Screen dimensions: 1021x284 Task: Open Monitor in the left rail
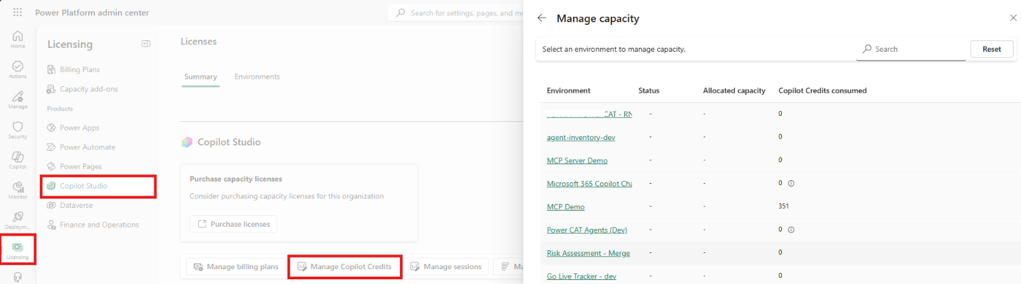click(x=18, y=191)
